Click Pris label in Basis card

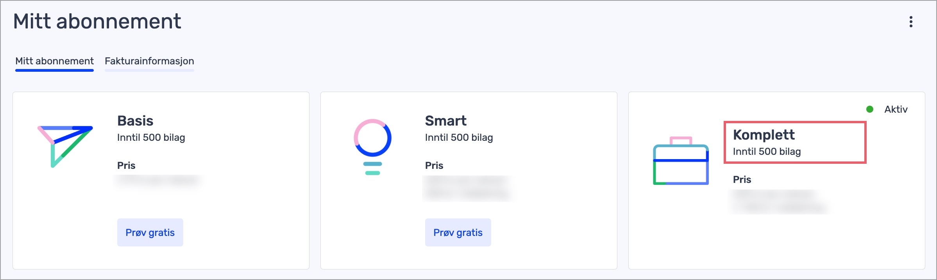[x=126, y=165]
